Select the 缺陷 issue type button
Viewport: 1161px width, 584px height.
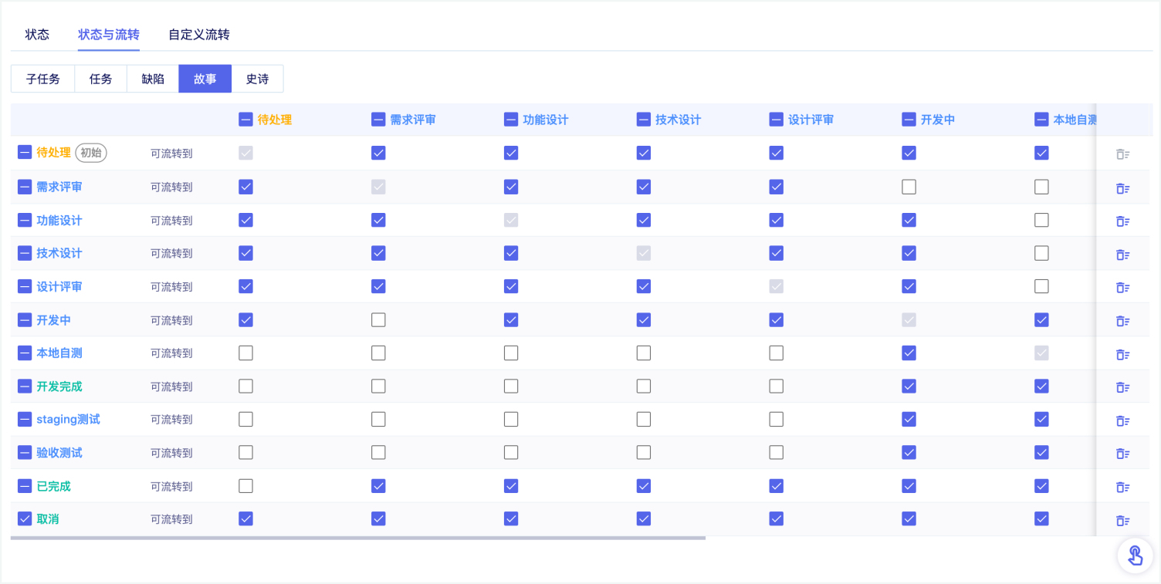(153, 79)
